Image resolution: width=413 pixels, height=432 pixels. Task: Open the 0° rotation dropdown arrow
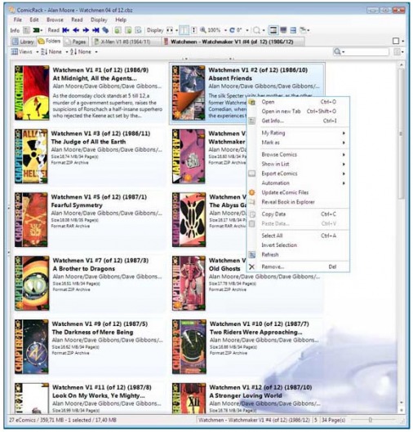[247, 30]
